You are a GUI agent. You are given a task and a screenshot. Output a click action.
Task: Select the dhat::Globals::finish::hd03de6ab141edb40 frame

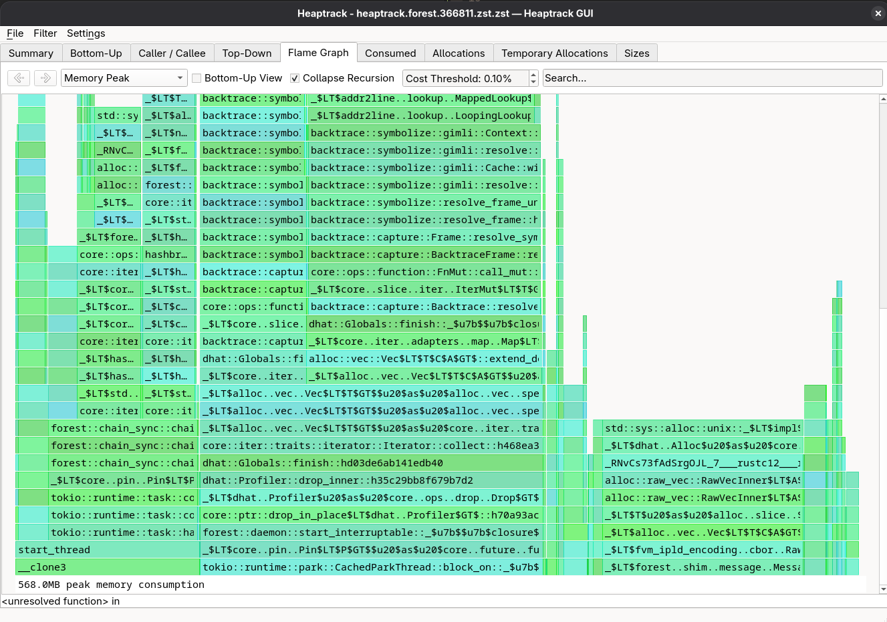372,463
